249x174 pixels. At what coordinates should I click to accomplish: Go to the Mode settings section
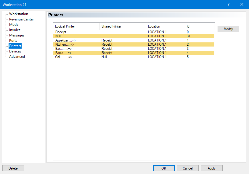pos(14,25)
